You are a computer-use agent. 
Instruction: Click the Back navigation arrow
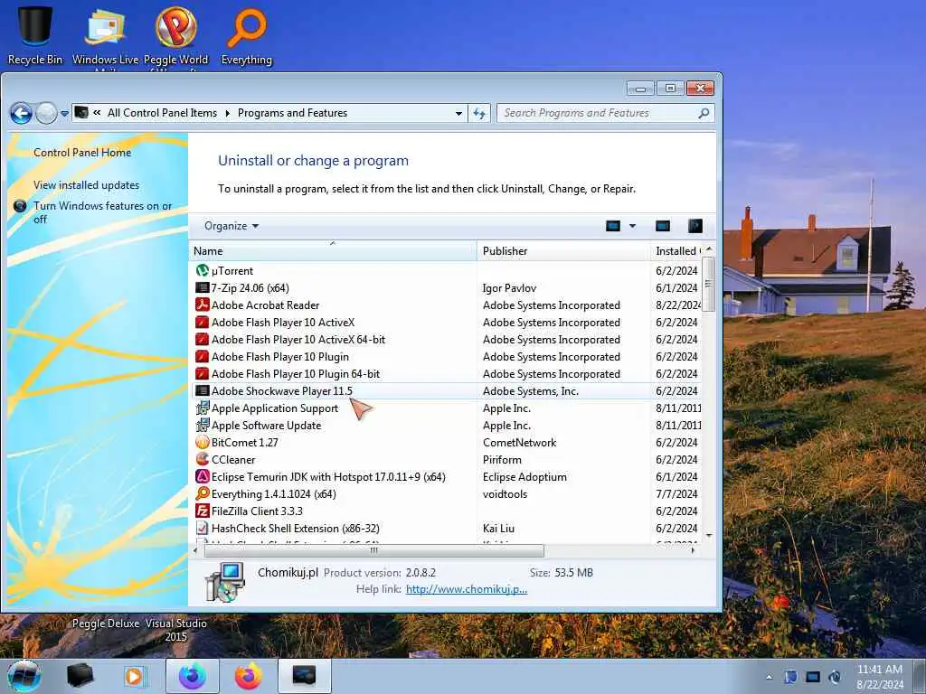[x=22, y=113]
